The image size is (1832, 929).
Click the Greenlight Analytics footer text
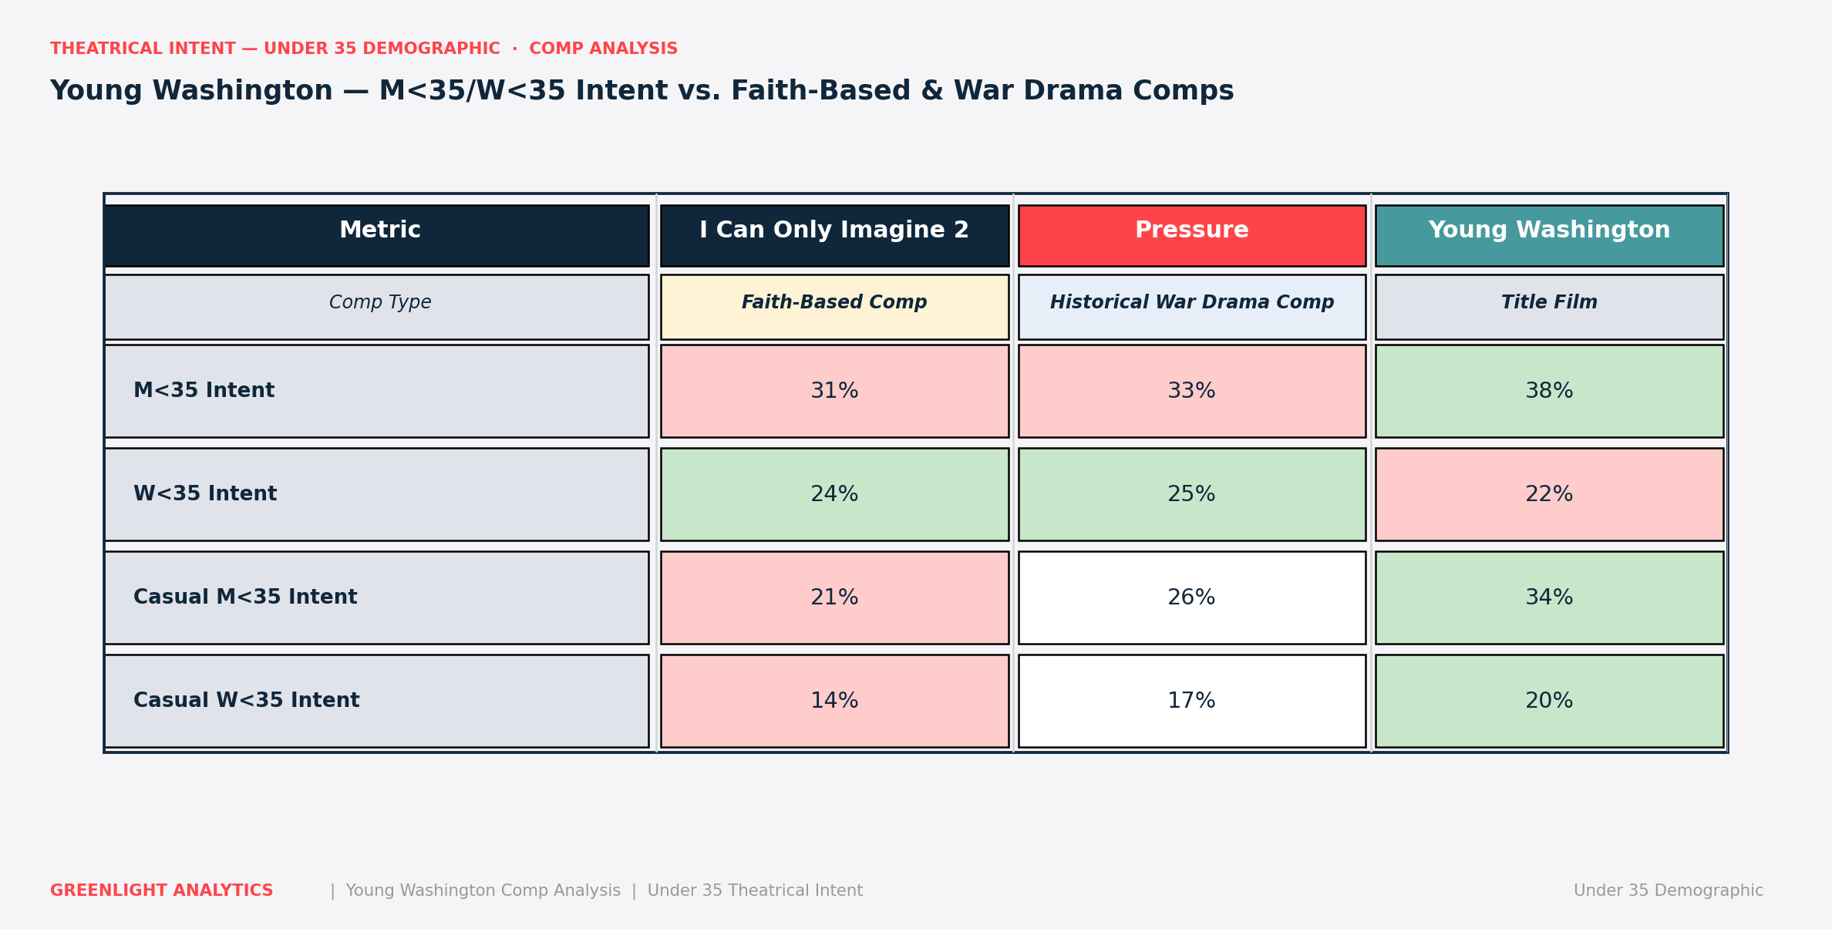pos(161,890)
